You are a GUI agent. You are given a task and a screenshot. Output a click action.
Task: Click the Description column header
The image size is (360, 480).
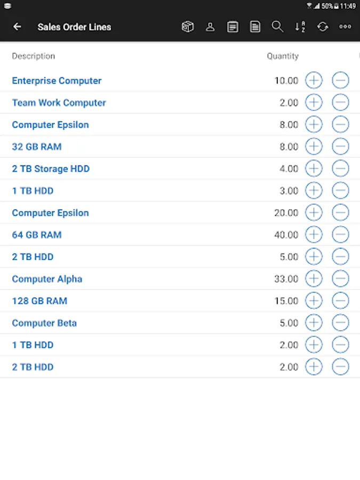34,56
